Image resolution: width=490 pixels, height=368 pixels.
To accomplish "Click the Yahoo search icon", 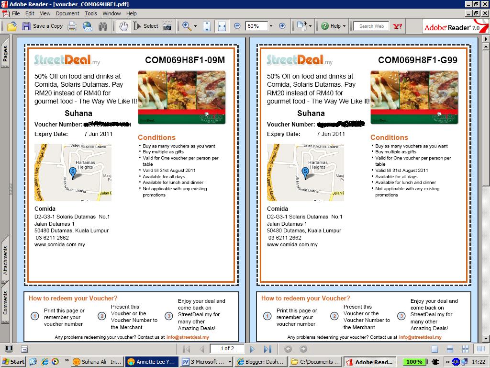I will [x=398, y=26].
